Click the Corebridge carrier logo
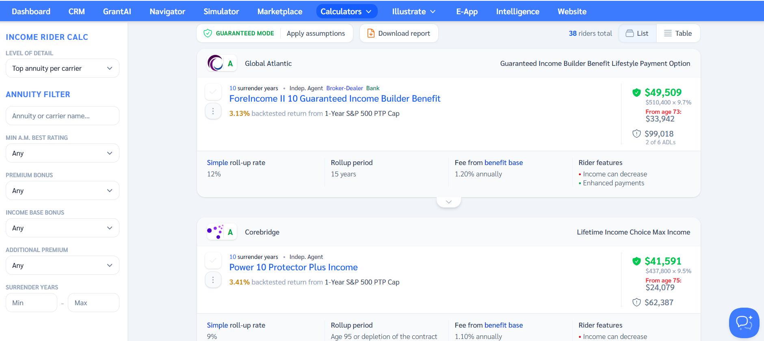764x341 pixels. click(215, 232)
